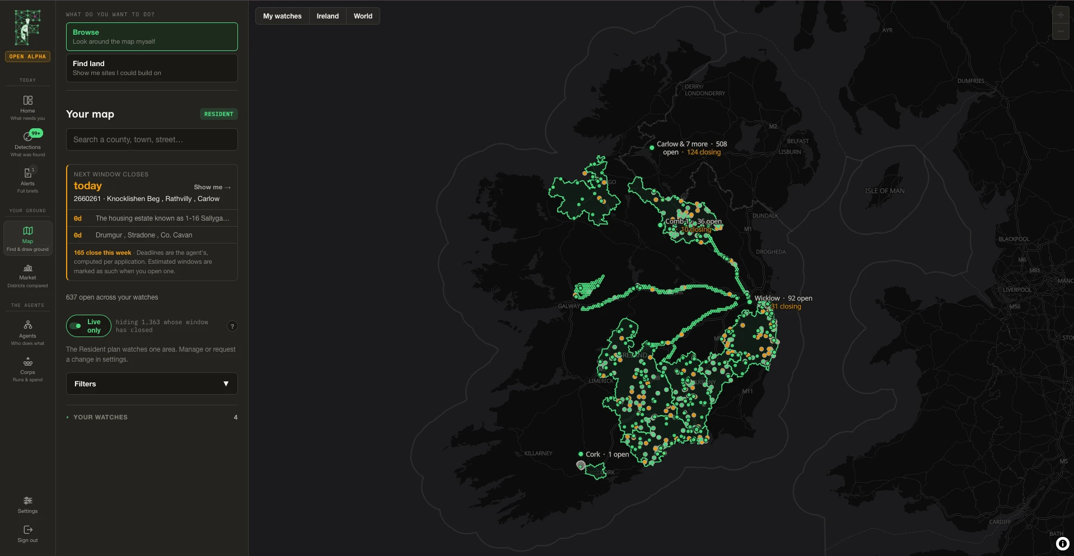1074x556 pixels.
Task: Expand the Filters dropdown
Action: [x=152, y=384]
